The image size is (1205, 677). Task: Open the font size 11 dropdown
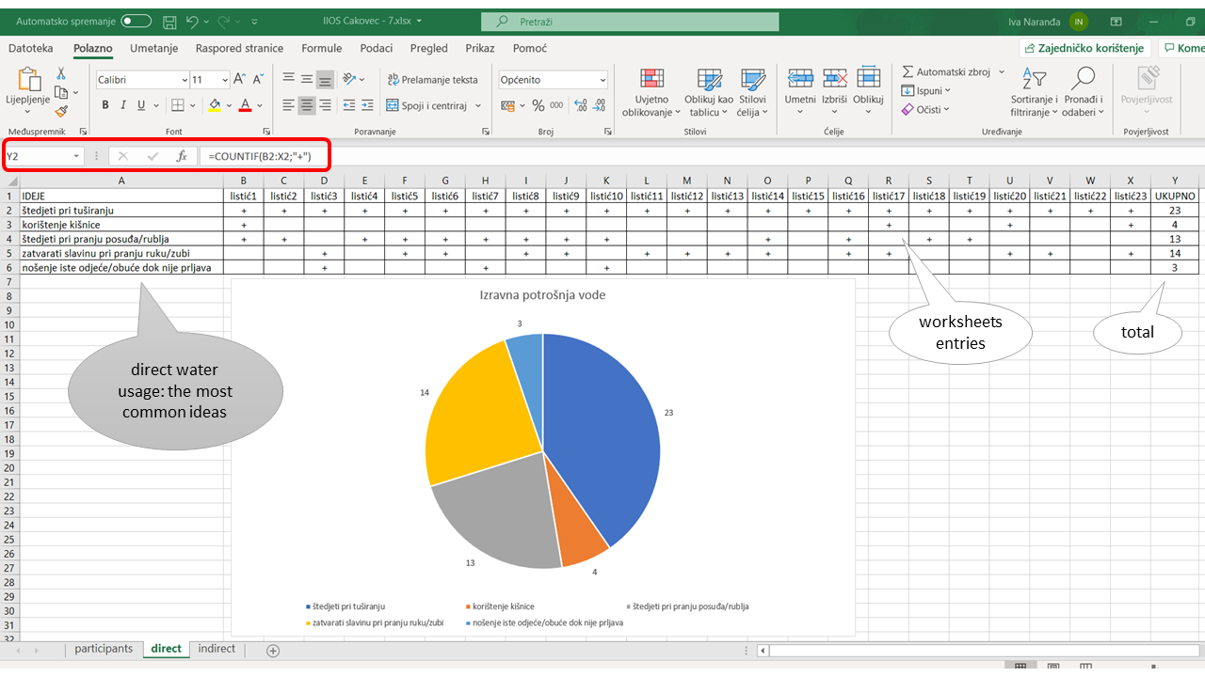pos(223,80)
